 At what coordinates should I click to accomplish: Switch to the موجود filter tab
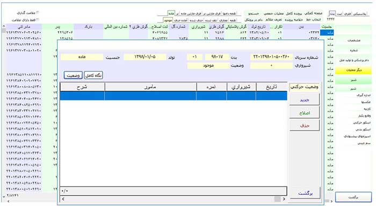(x=168, y=20)
